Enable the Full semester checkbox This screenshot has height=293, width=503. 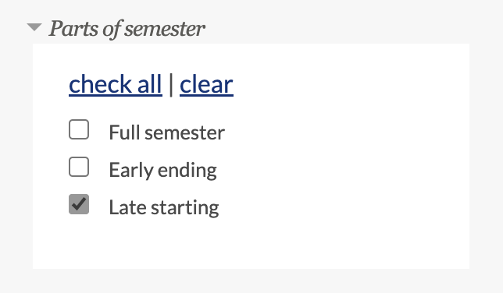79,129
